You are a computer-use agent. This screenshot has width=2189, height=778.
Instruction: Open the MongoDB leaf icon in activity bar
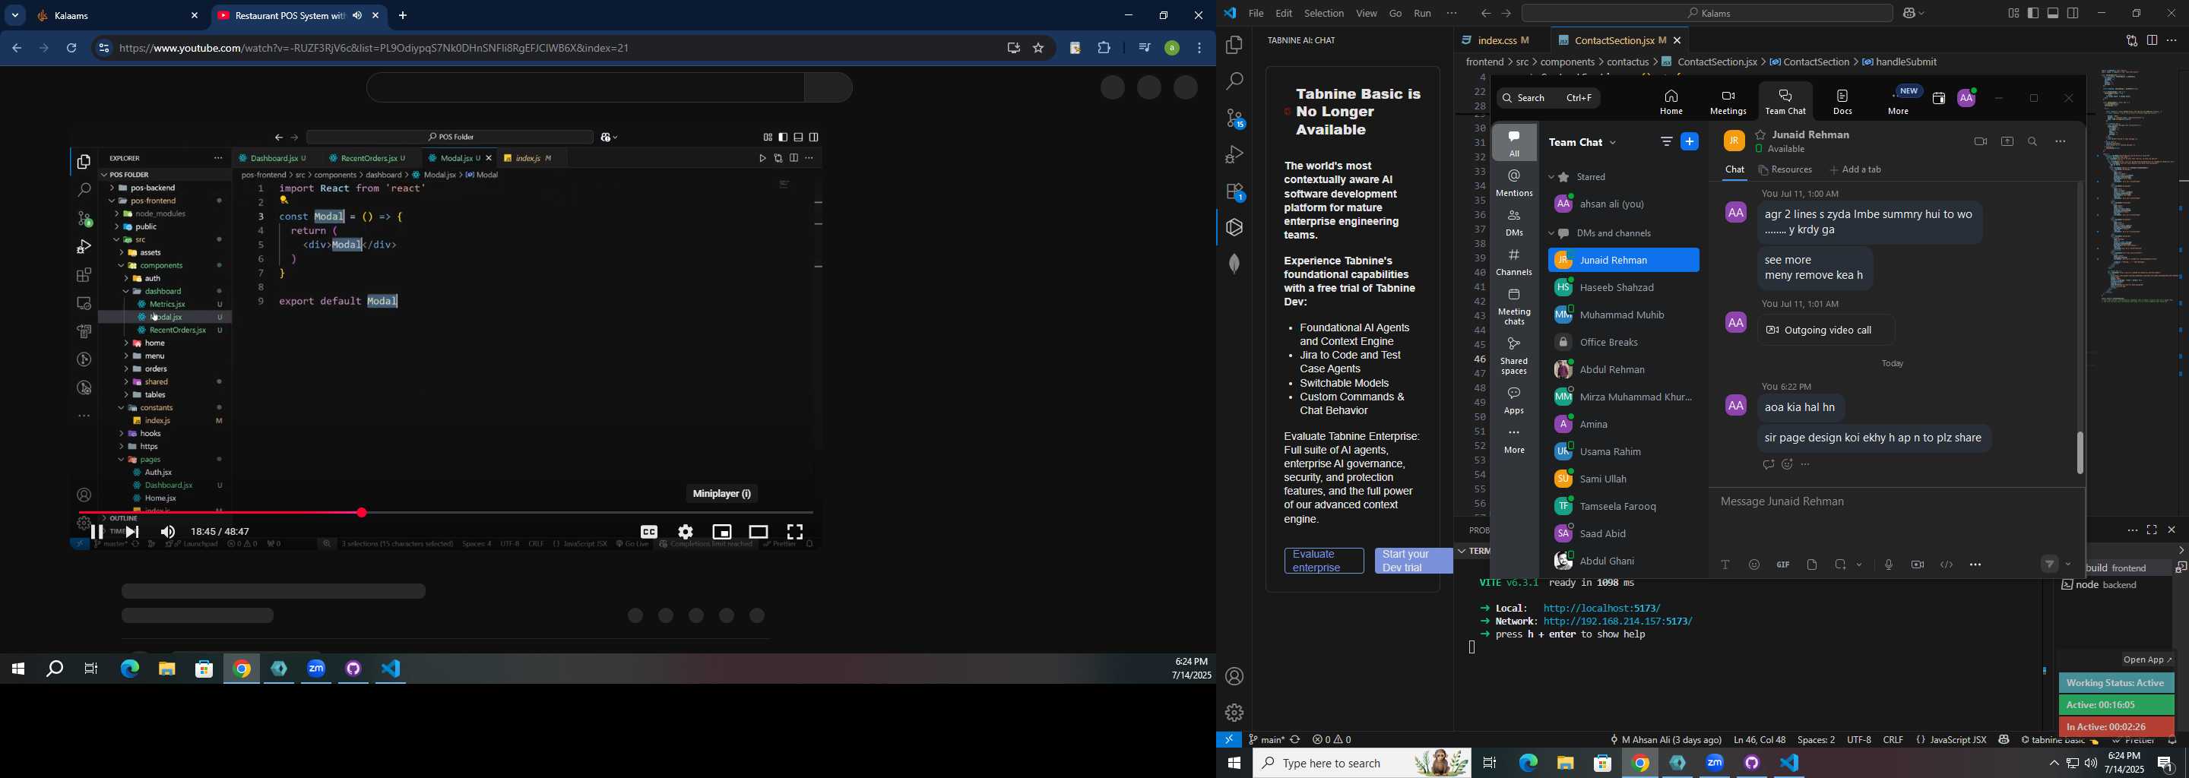tap(1234, 264)
